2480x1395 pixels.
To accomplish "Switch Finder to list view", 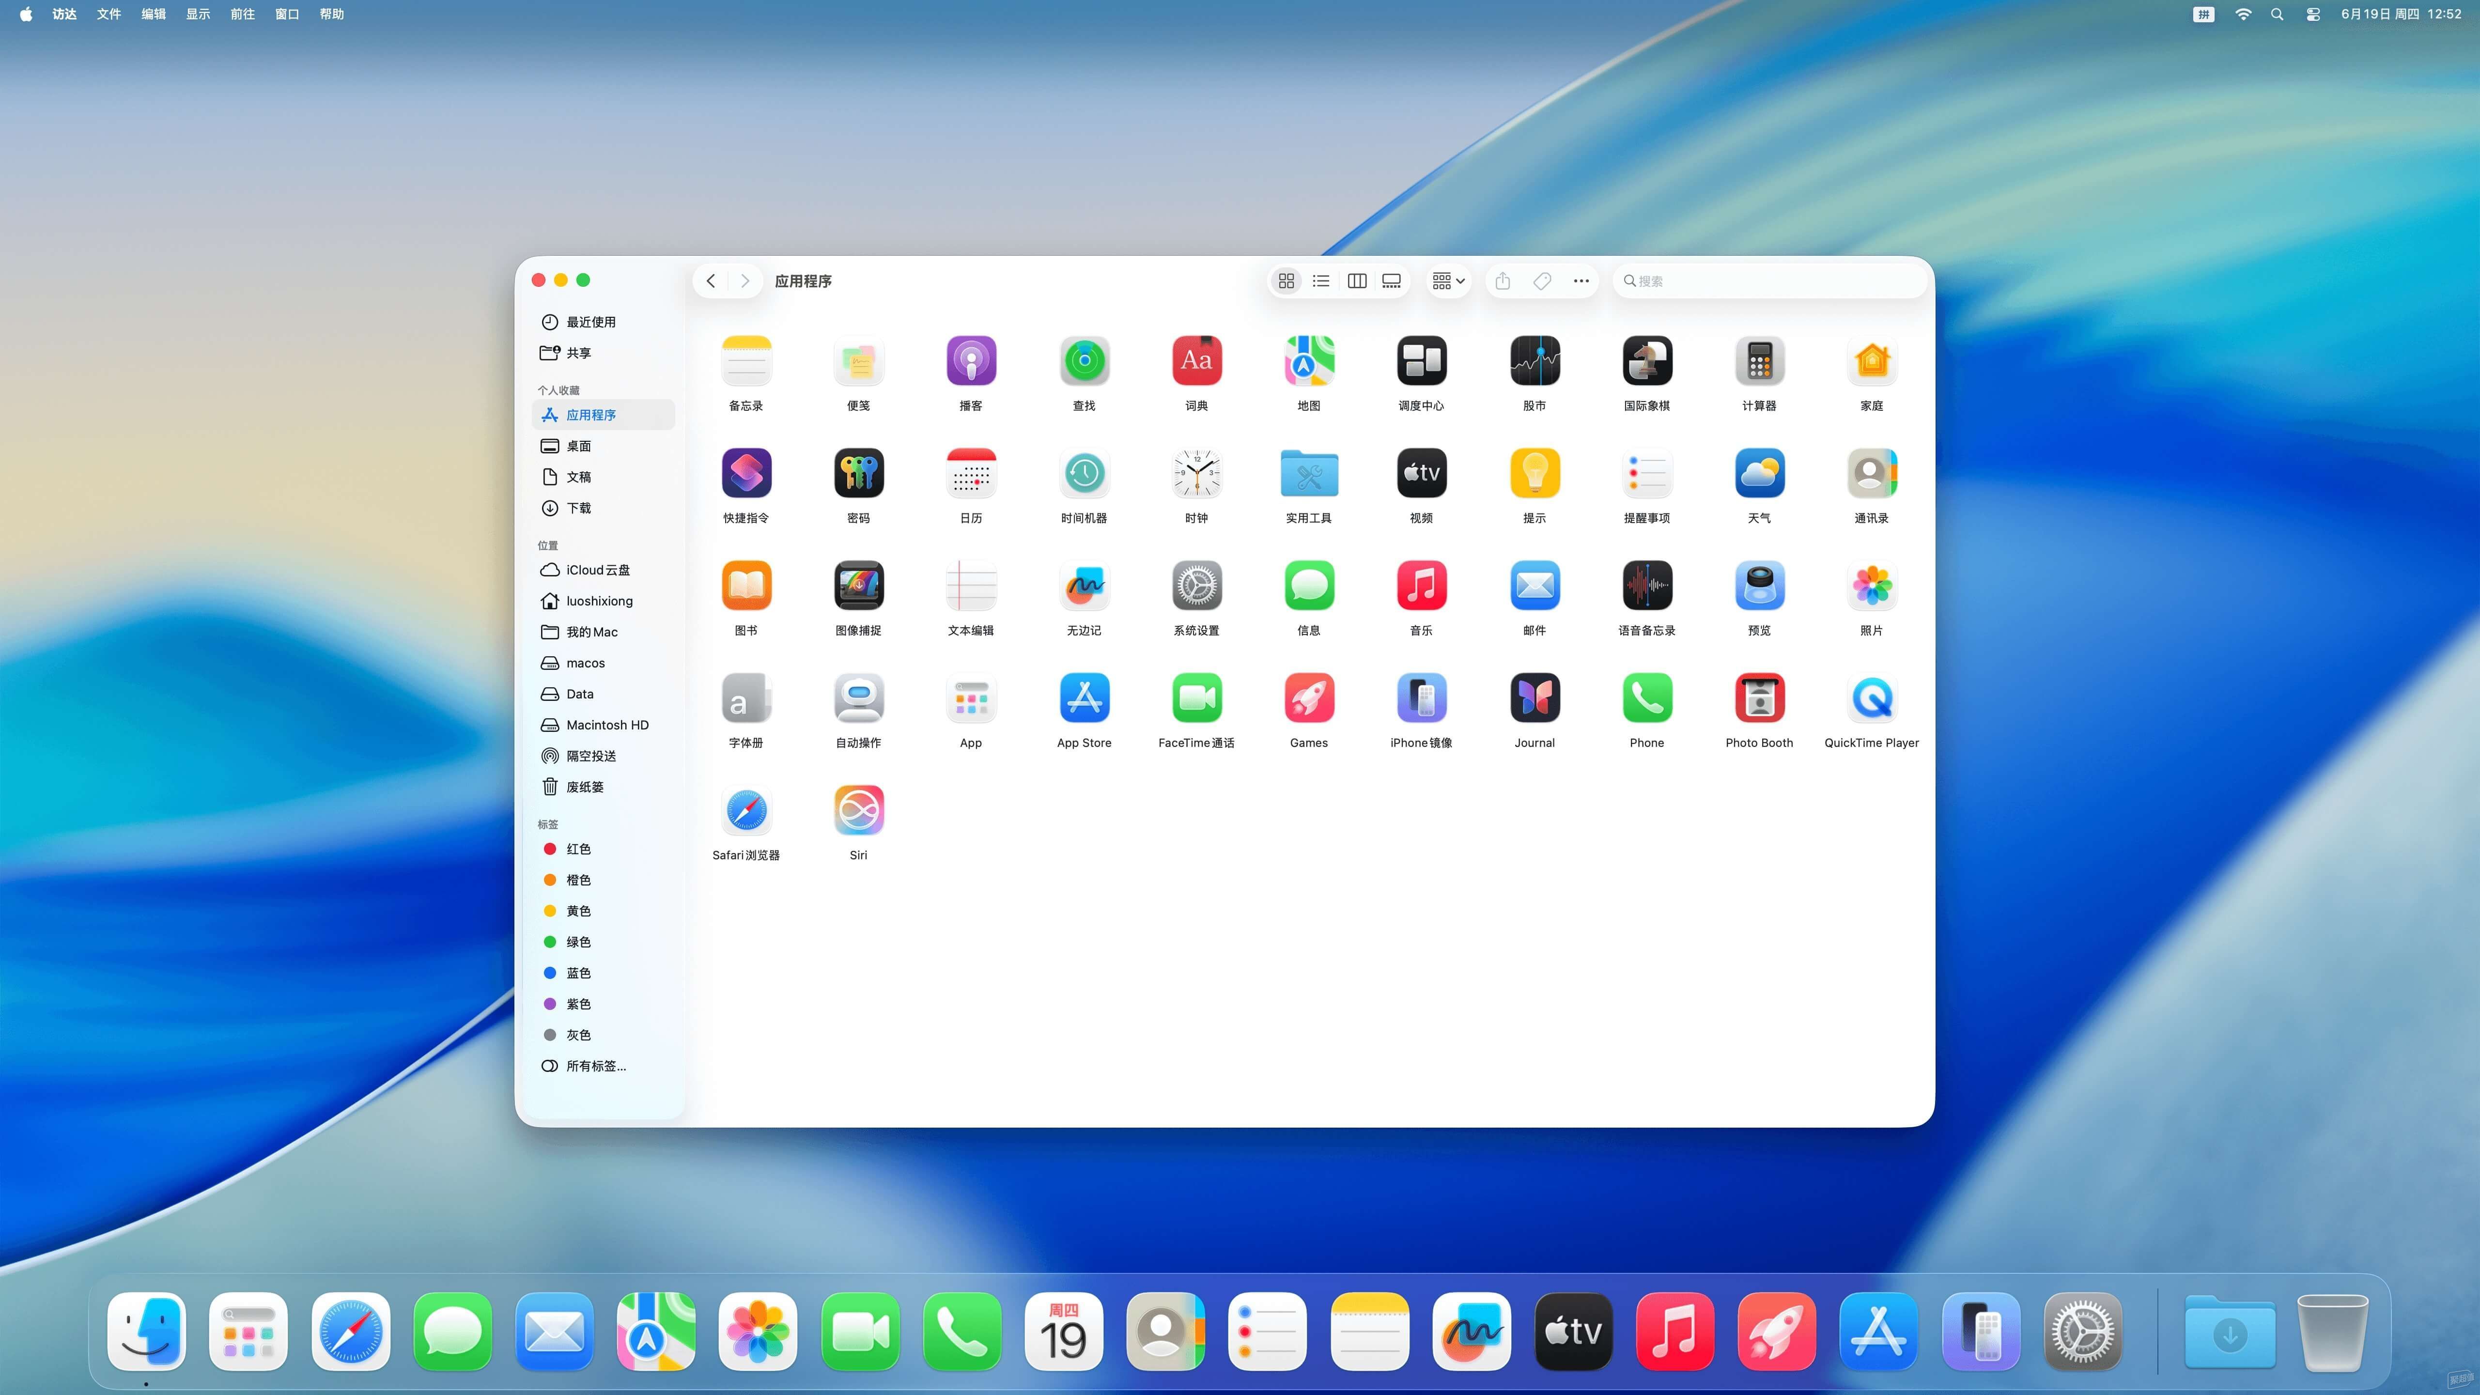I will coord(1321,281).
